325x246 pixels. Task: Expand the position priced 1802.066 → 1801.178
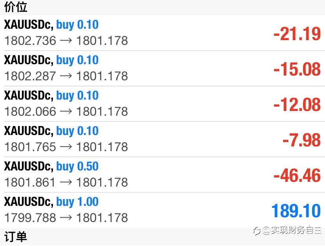pos(66,111)
